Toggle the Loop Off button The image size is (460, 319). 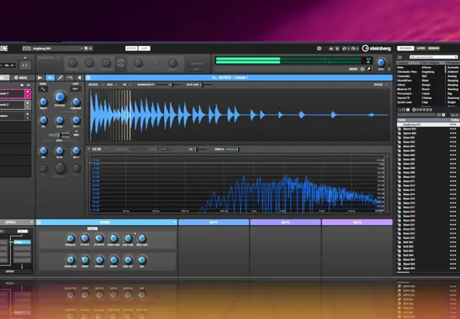(75, 89)
